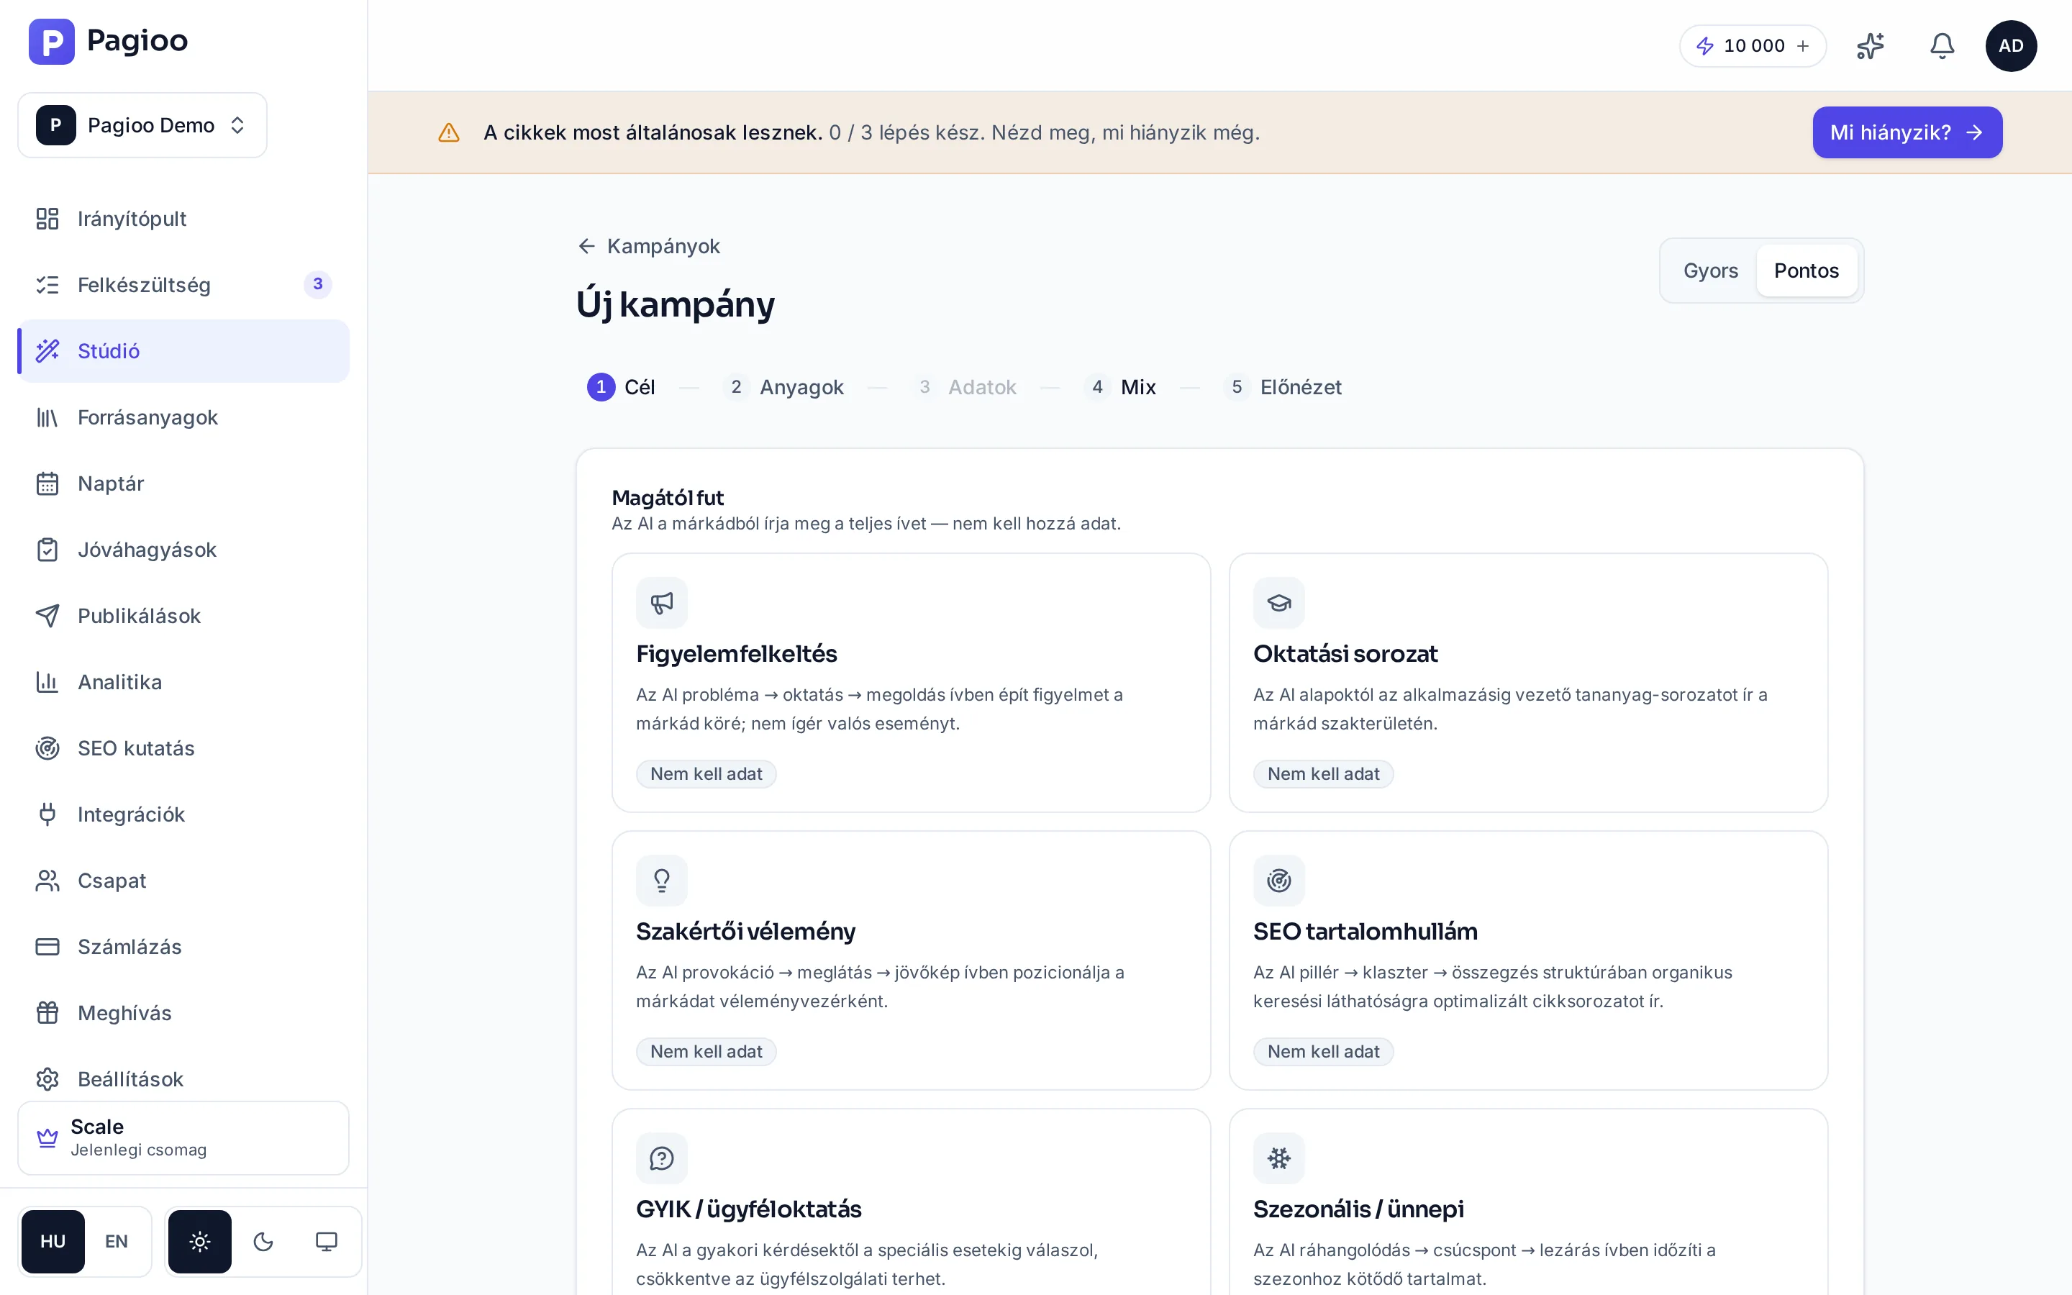This screenshot has width=2072, height=1295.
Task: Choose the Oktatási sorozat campaign card
Action: click(1528, 683)
